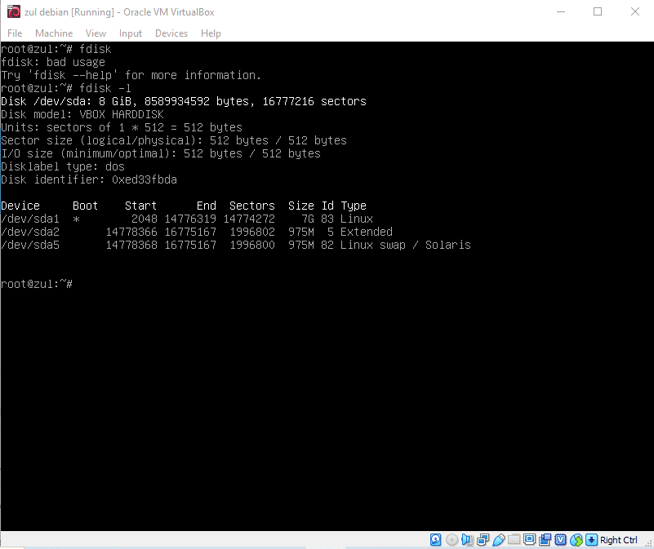Click the 'Start' column header
654x549 pixels.
(x=140, y=206)
